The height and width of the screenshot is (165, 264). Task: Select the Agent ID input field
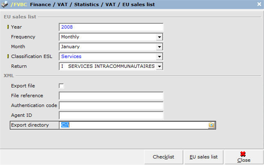coord(111,115)
